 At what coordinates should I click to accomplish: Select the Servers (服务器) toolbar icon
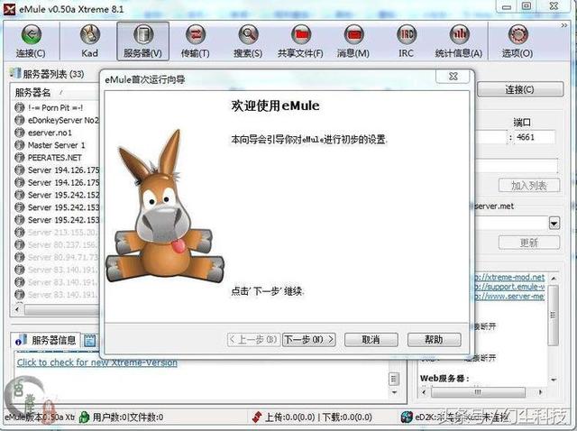142,41
